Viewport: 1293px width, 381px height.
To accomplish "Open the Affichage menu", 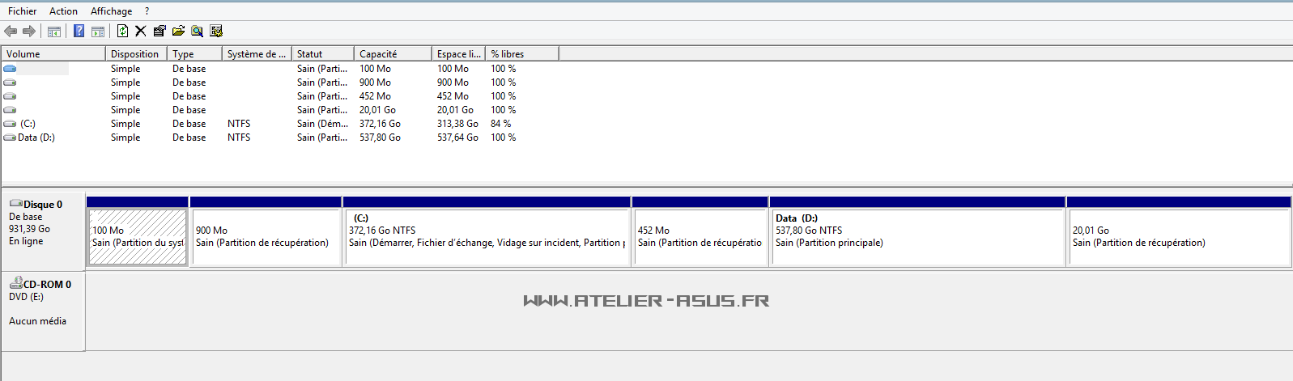I will point(111,11).
